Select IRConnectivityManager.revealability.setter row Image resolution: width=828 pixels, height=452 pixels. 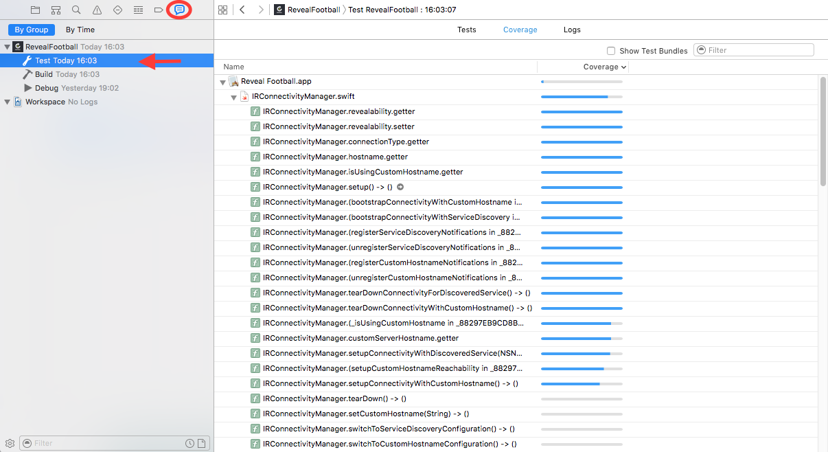coord(516,126)
